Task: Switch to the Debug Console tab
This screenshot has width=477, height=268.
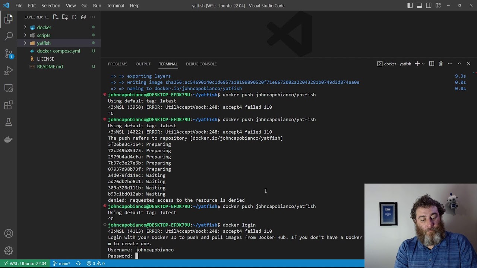Action: pyautogui.click(x=201, y=64)
